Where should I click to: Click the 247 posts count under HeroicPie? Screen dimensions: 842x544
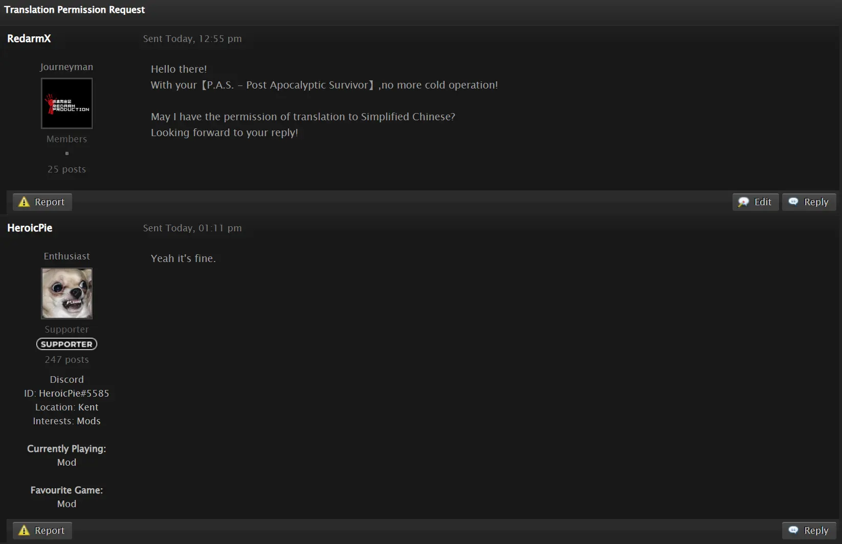click(67, 360)
